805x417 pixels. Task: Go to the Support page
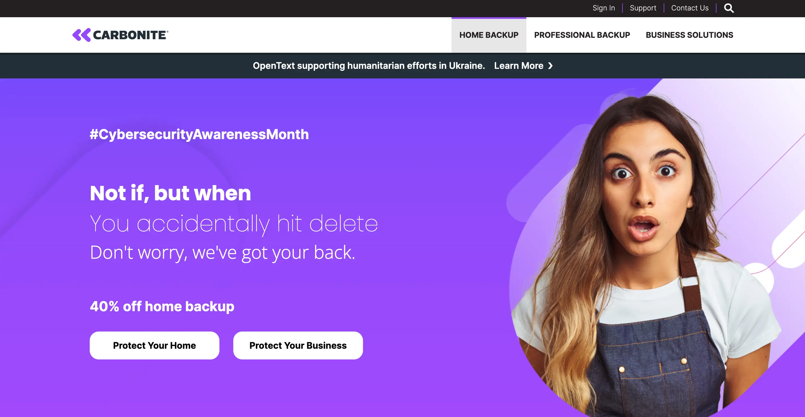click(643, 8)
